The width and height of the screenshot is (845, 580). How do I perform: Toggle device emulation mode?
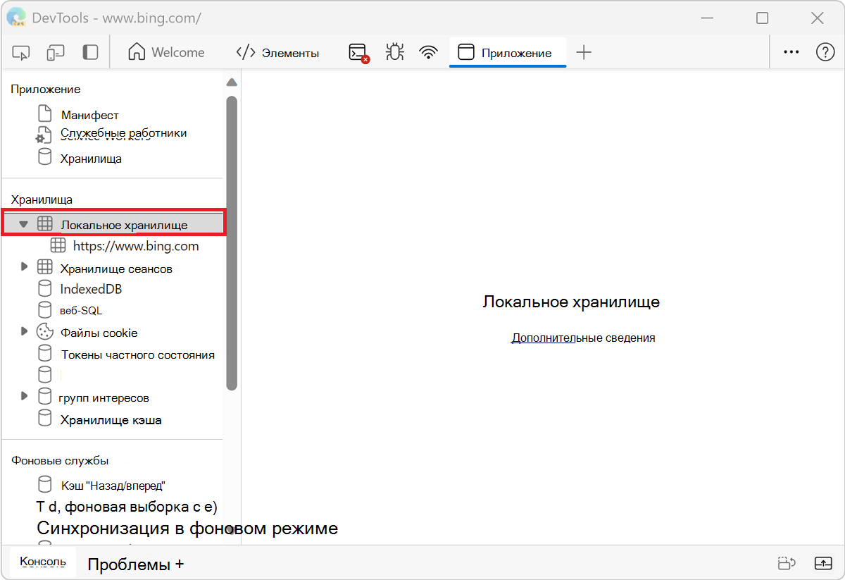pos(55,51)
